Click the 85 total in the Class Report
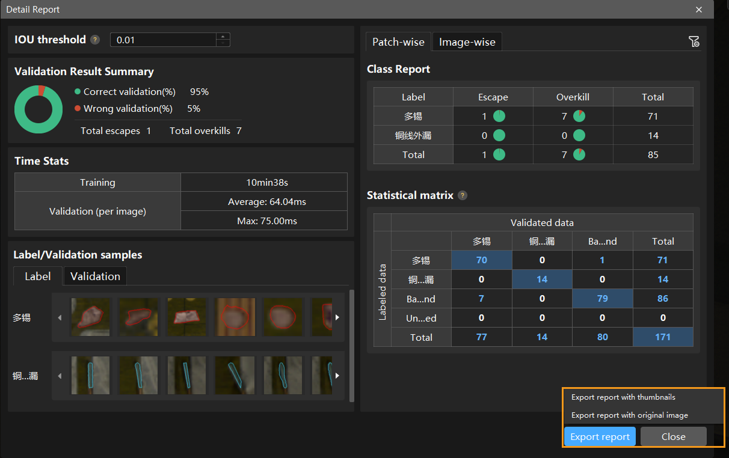This screenshot has width=729, height=458. click(653, 154)
